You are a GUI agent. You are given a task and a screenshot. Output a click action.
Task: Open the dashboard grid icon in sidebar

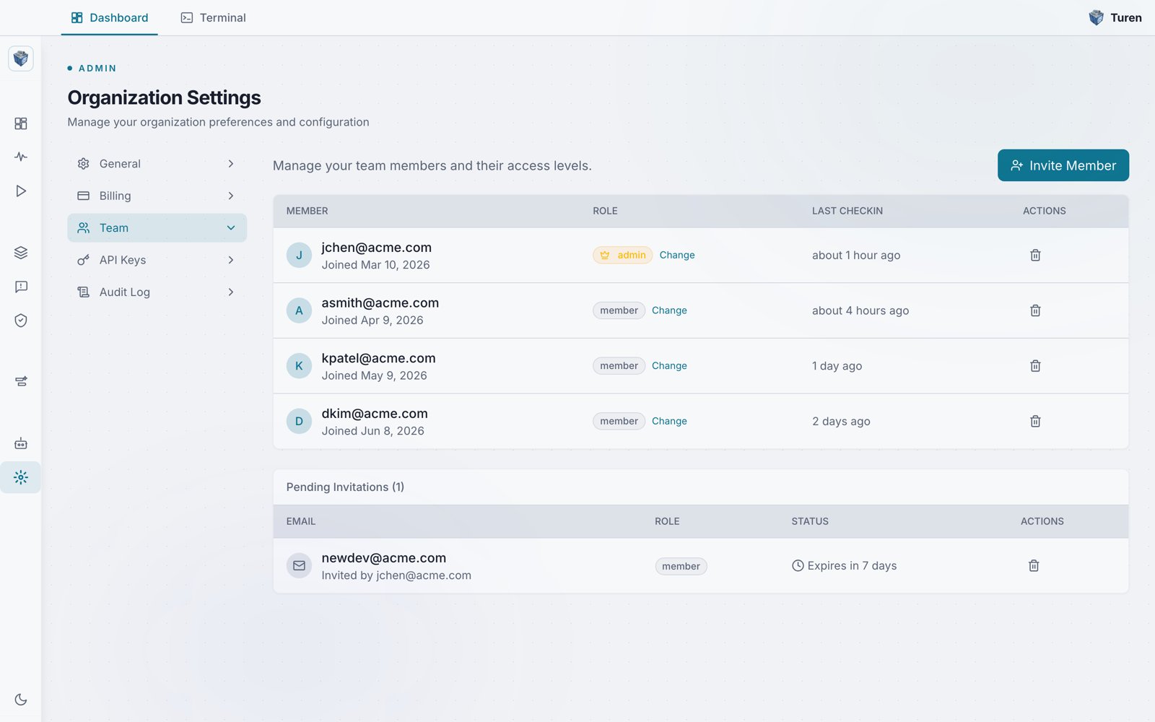click(x=21, y=123)
